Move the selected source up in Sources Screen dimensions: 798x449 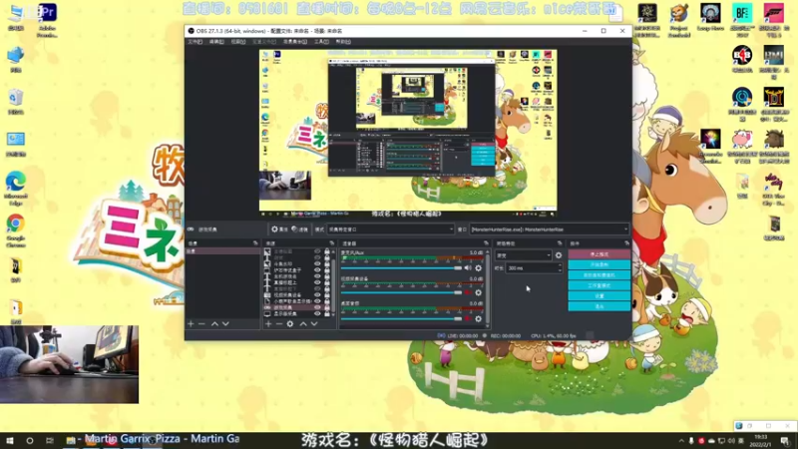pos(303,323)
